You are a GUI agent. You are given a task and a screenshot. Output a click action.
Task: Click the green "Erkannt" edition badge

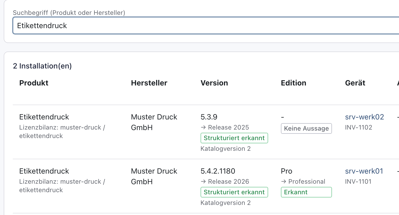pos(306,192)
